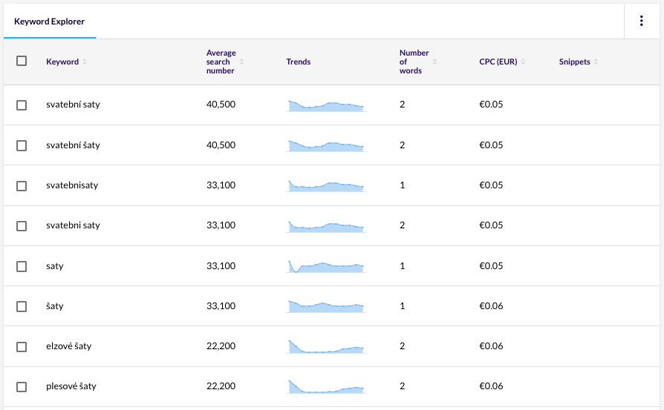Click the Keyword column header
This screenshot has height=410, width=664.
62,62
